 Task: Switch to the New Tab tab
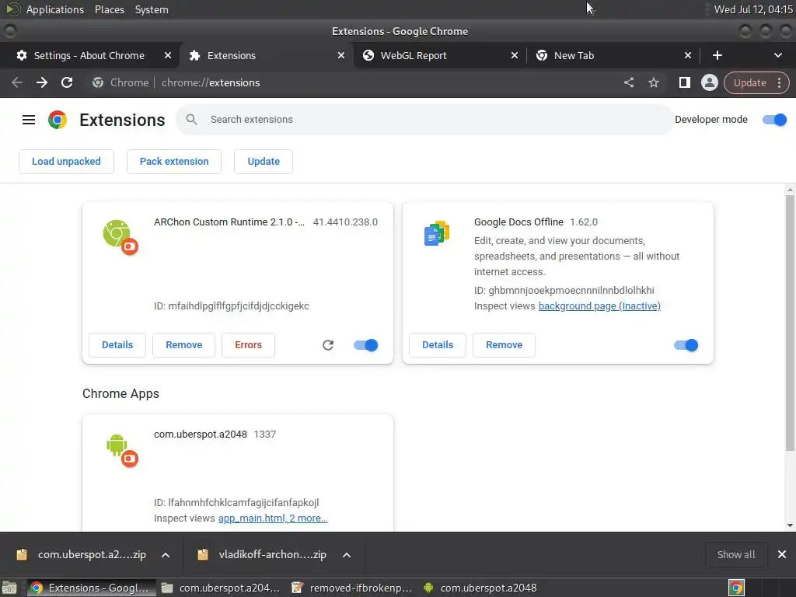pos(614,55)
